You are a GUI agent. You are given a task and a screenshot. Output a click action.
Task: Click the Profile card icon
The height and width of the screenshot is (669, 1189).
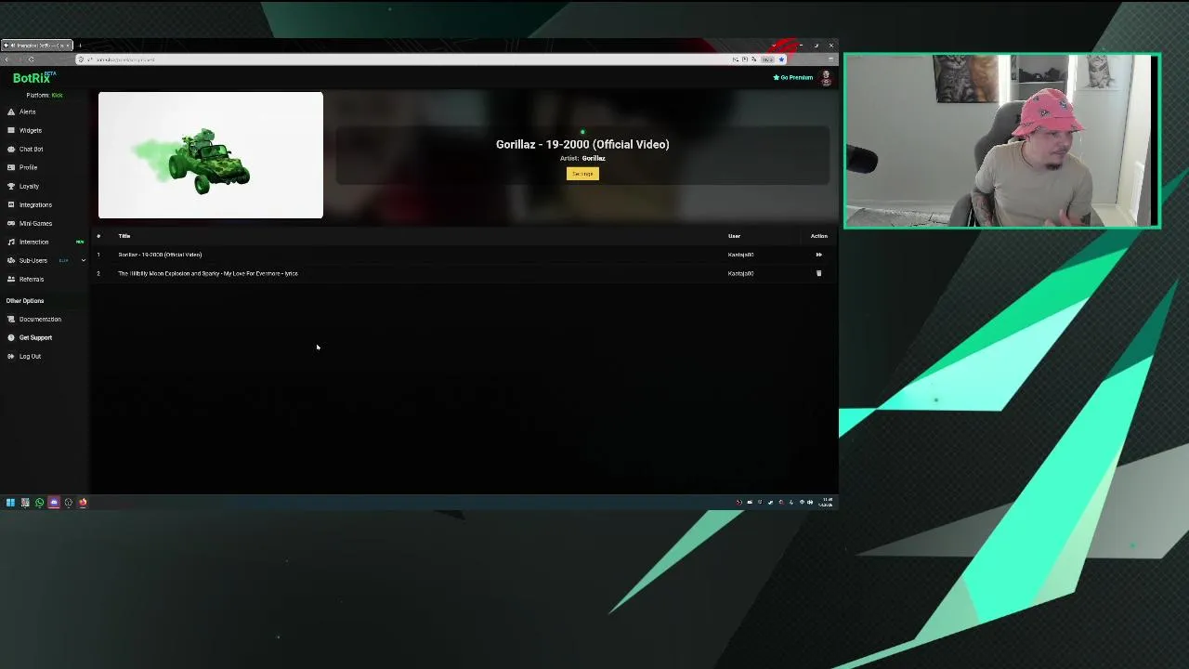[11, 167]
